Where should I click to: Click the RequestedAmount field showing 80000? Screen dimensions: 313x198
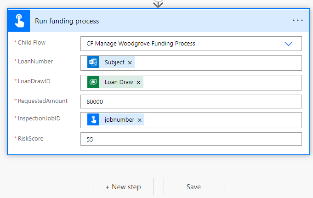click(191, 101)
